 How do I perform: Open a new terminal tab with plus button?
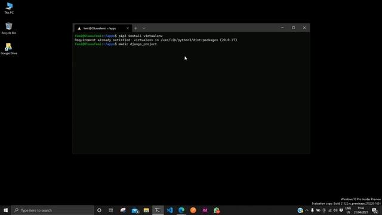coord(135,28)
